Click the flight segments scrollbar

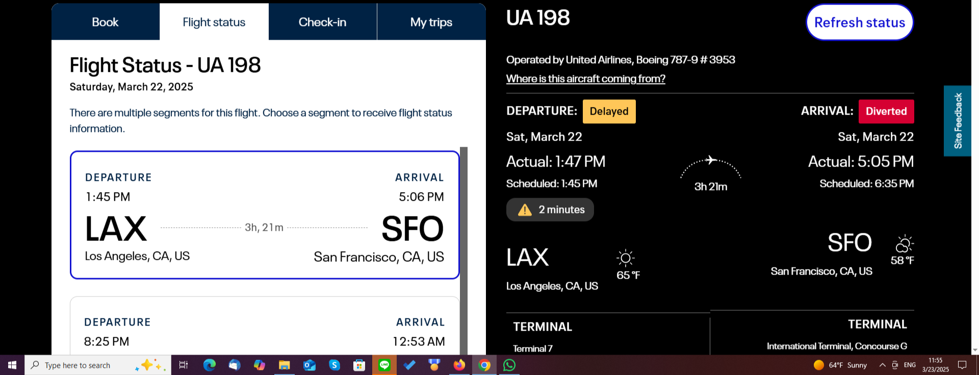click(x=463, y=251)
